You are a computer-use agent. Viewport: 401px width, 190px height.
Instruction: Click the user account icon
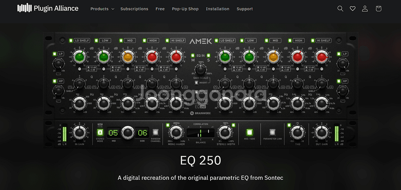tap(365, 9)
